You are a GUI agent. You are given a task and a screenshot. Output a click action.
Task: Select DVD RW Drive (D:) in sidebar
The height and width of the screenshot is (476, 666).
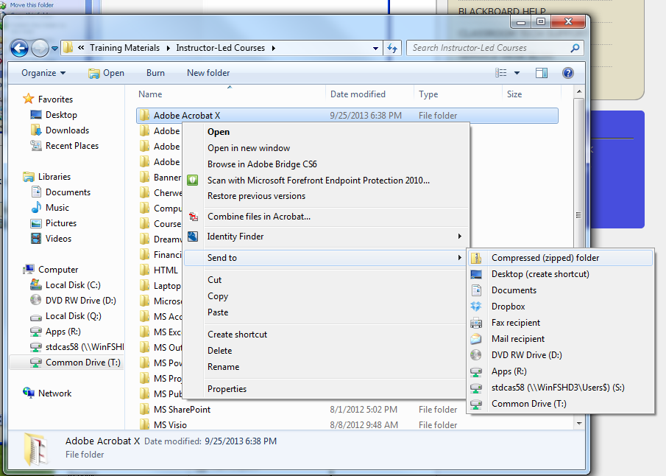click(81, 301)
